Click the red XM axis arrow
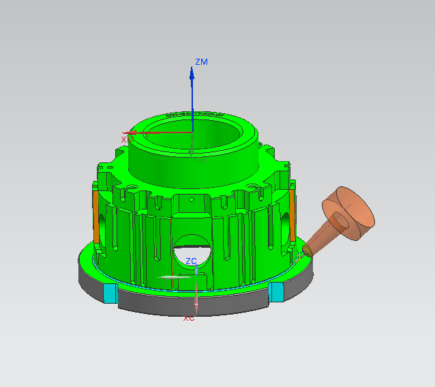Screen dimensions: 435x387 point(157,132)
